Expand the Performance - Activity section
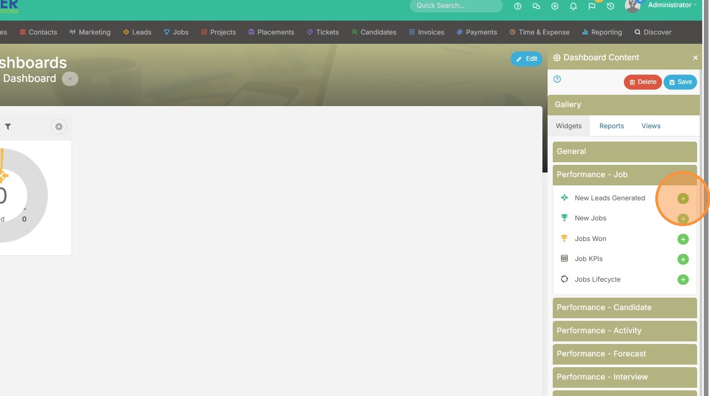 pyautogui.click(x=624, y=331)
